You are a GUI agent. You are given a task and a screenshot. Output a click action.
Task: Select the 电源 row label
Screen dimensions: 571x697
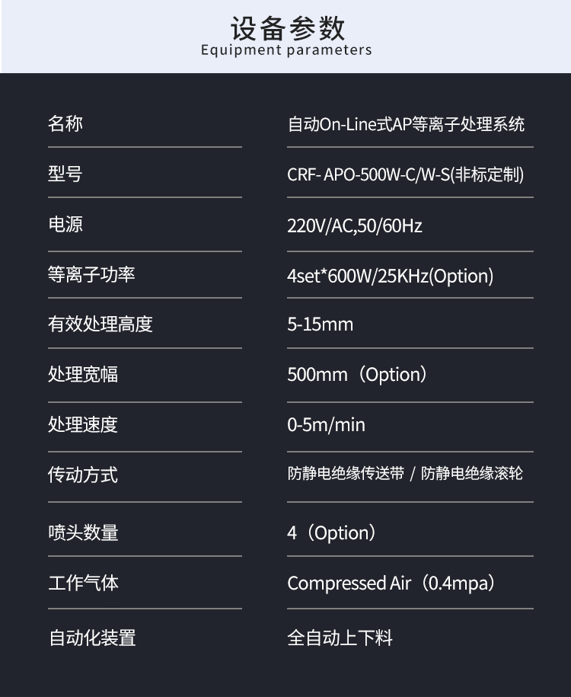coord(65,225)
